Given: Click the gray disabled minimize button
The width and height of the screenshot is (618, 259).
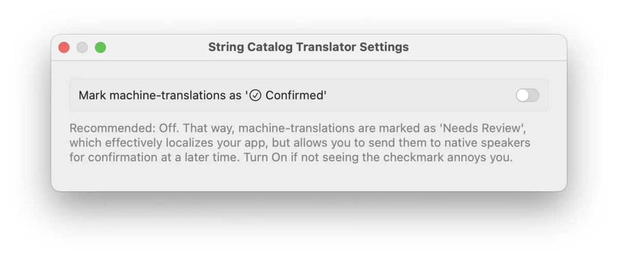Looking at the screenshot, I should 82,47.
